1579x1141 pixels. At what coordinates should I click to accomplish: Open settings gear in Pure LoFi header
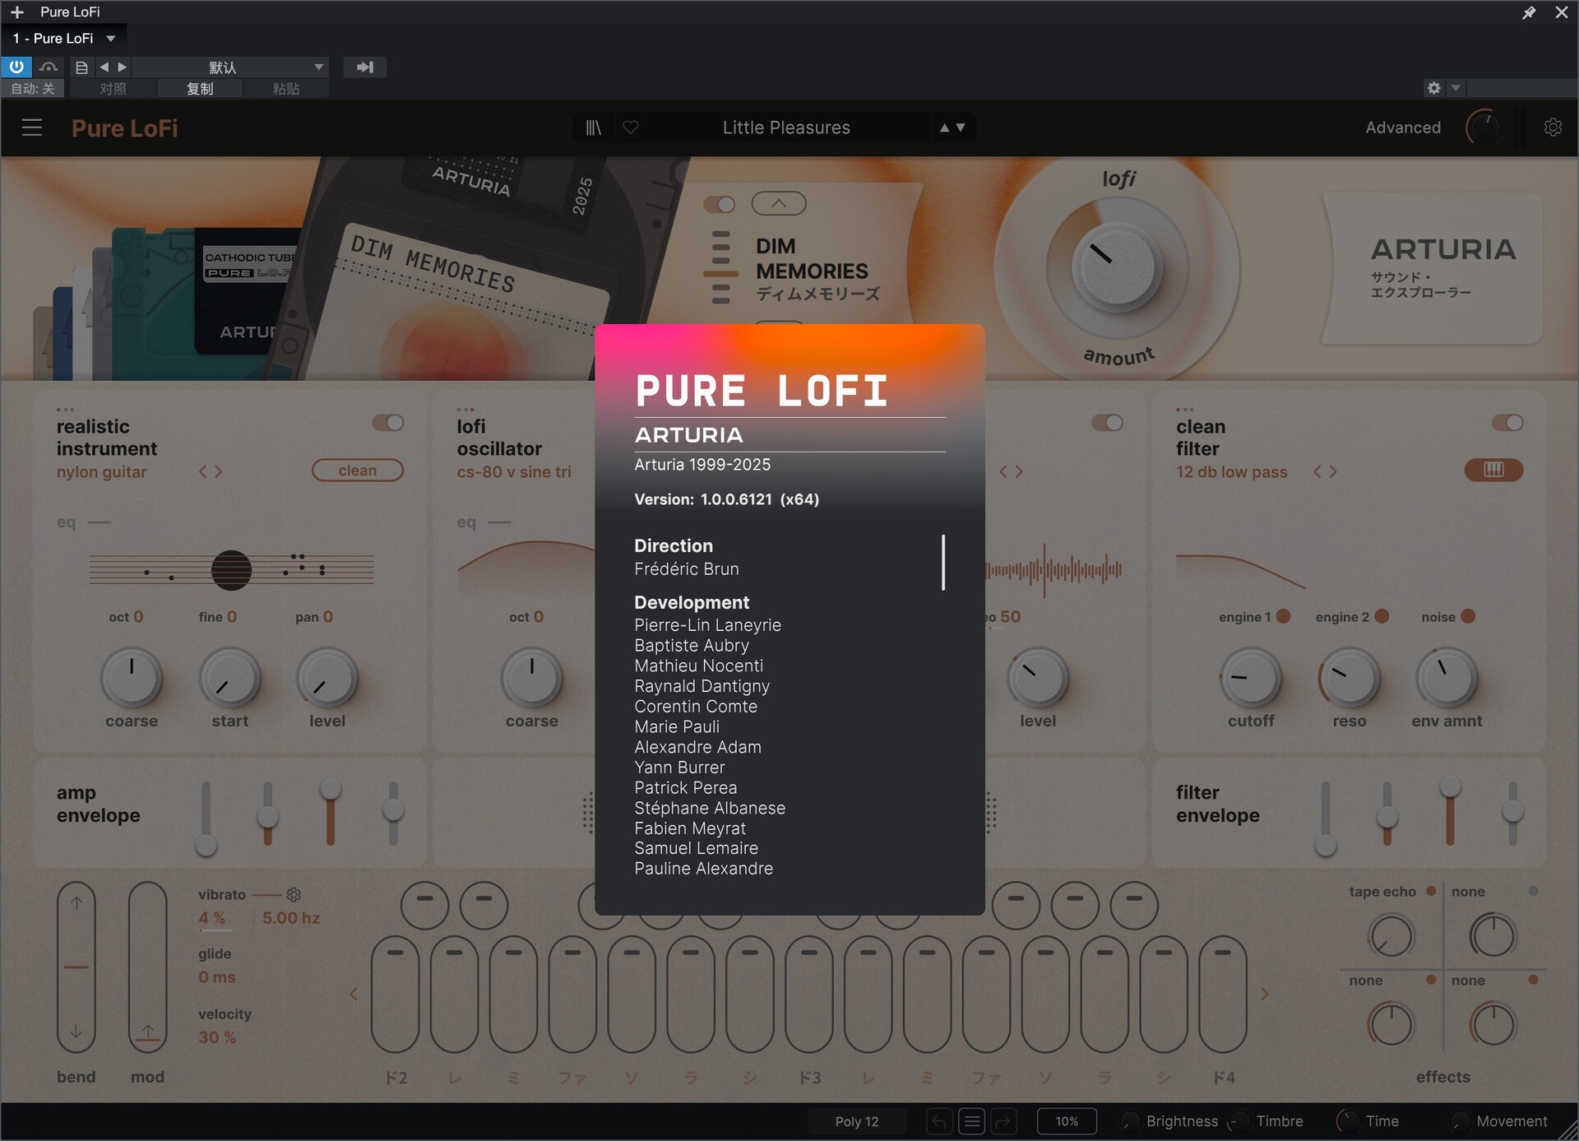1553,128
